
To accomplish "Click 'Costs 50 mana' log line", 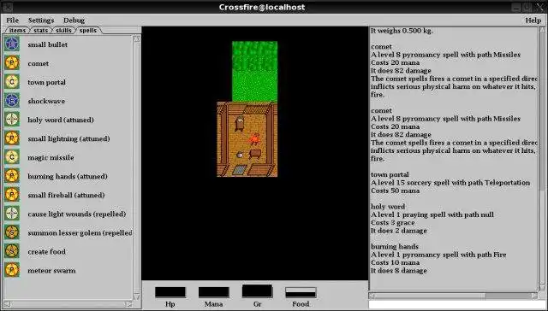I will pyautogui.click(x=395, y=191).
